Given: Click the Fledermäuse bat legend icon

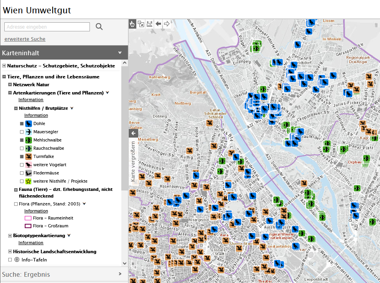Looking at the screenshot, I should click(28, 173).
